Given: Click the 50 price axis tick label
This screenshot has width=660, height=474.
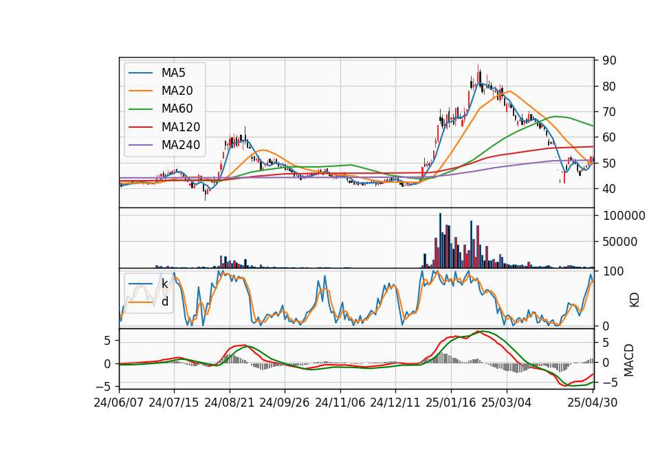Looking at the screenshot, I should 609,163.
